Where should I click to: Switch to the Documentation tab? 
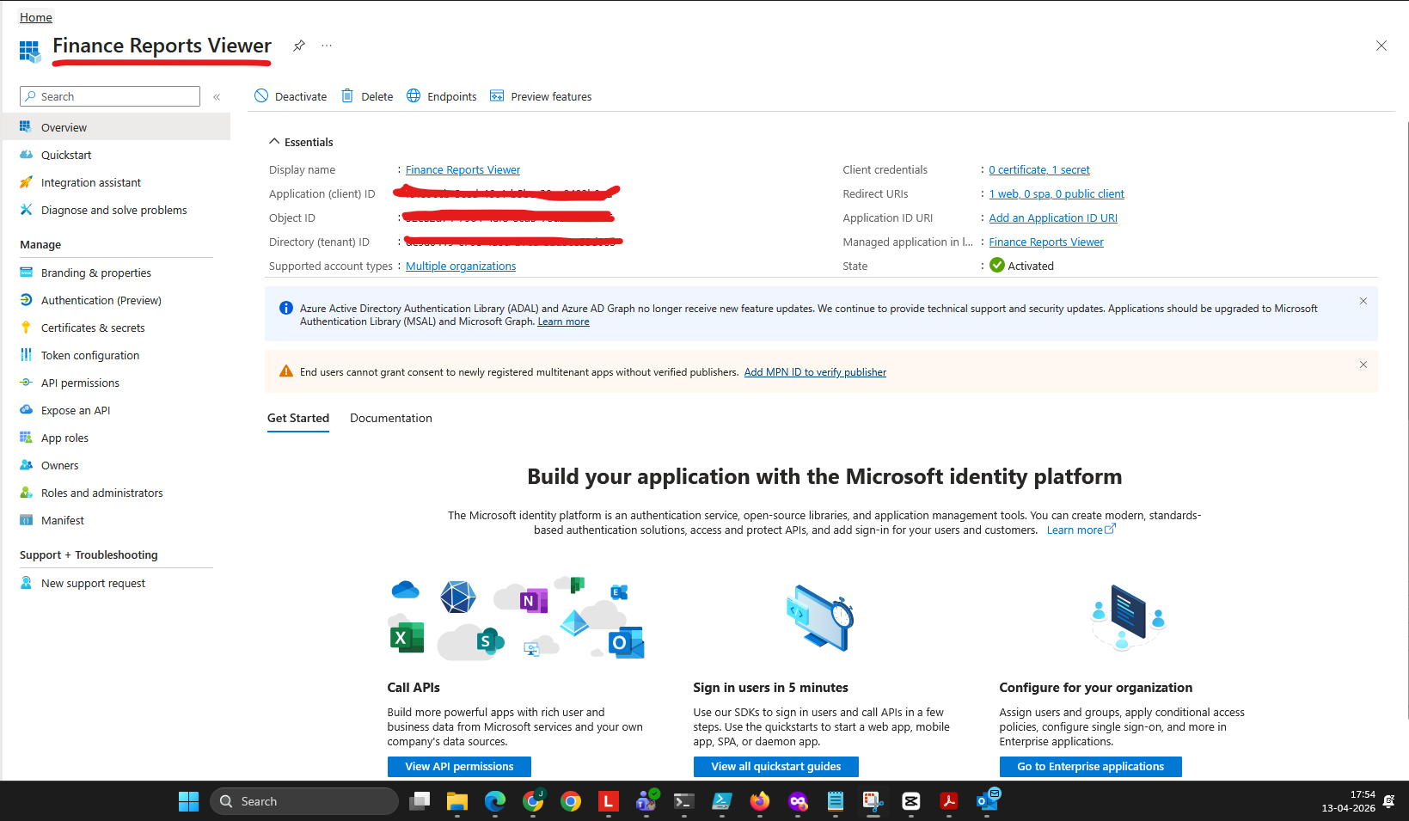click(x=391, y=418)
